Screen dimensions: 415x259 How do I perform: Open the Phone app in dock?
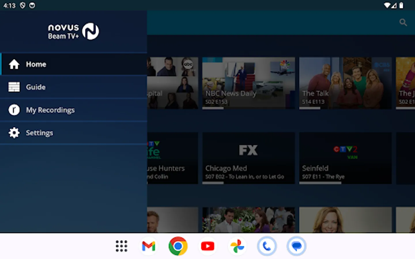point(267,246)
